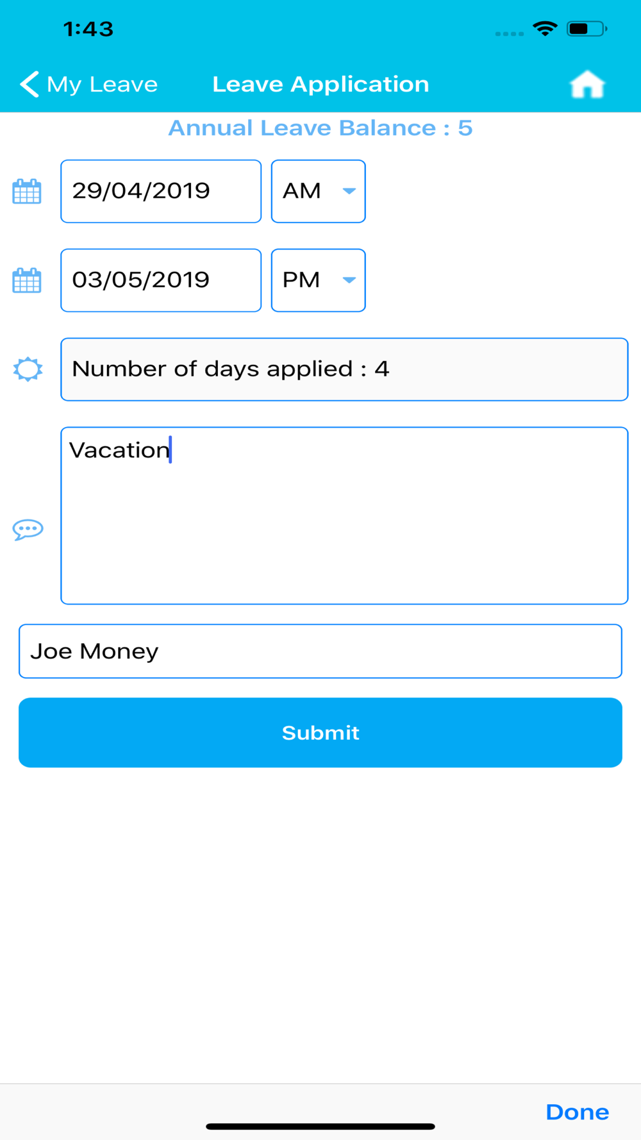641x1140 pixels.
Task: Tap the home icon in header
Action: click(x=587, y=85)
